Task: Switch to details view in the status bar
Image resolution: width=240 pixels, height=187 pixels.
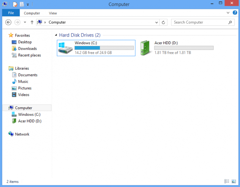Action: (227, 181)
